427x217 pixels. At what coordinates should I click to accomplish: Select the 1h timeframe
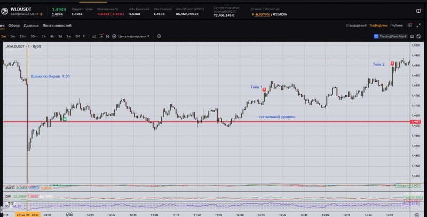click(x=44, y=36)
